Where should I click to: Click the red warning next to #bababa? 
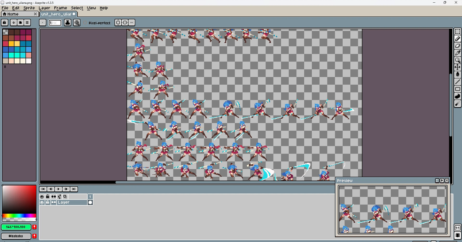coord(34,236)
